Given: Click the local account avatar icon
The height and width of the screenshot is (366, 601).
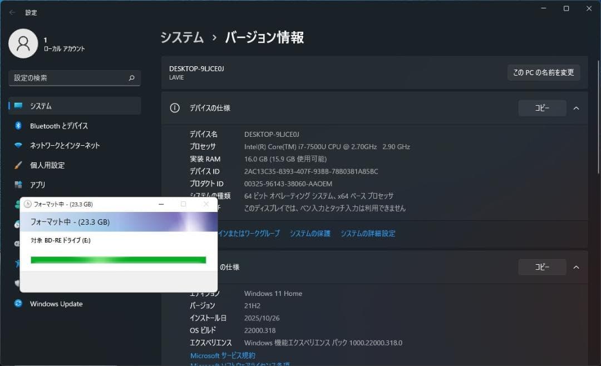Looking at the screenshot, I should pyautogui.click(x=23, y=43).
